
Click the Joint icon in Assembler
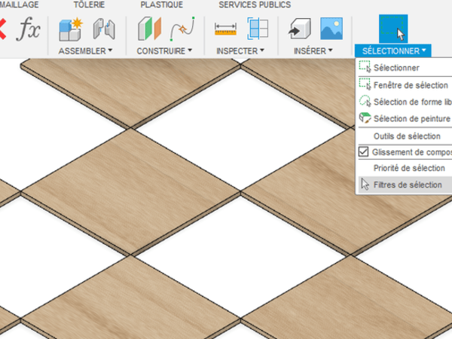(103, 30)
